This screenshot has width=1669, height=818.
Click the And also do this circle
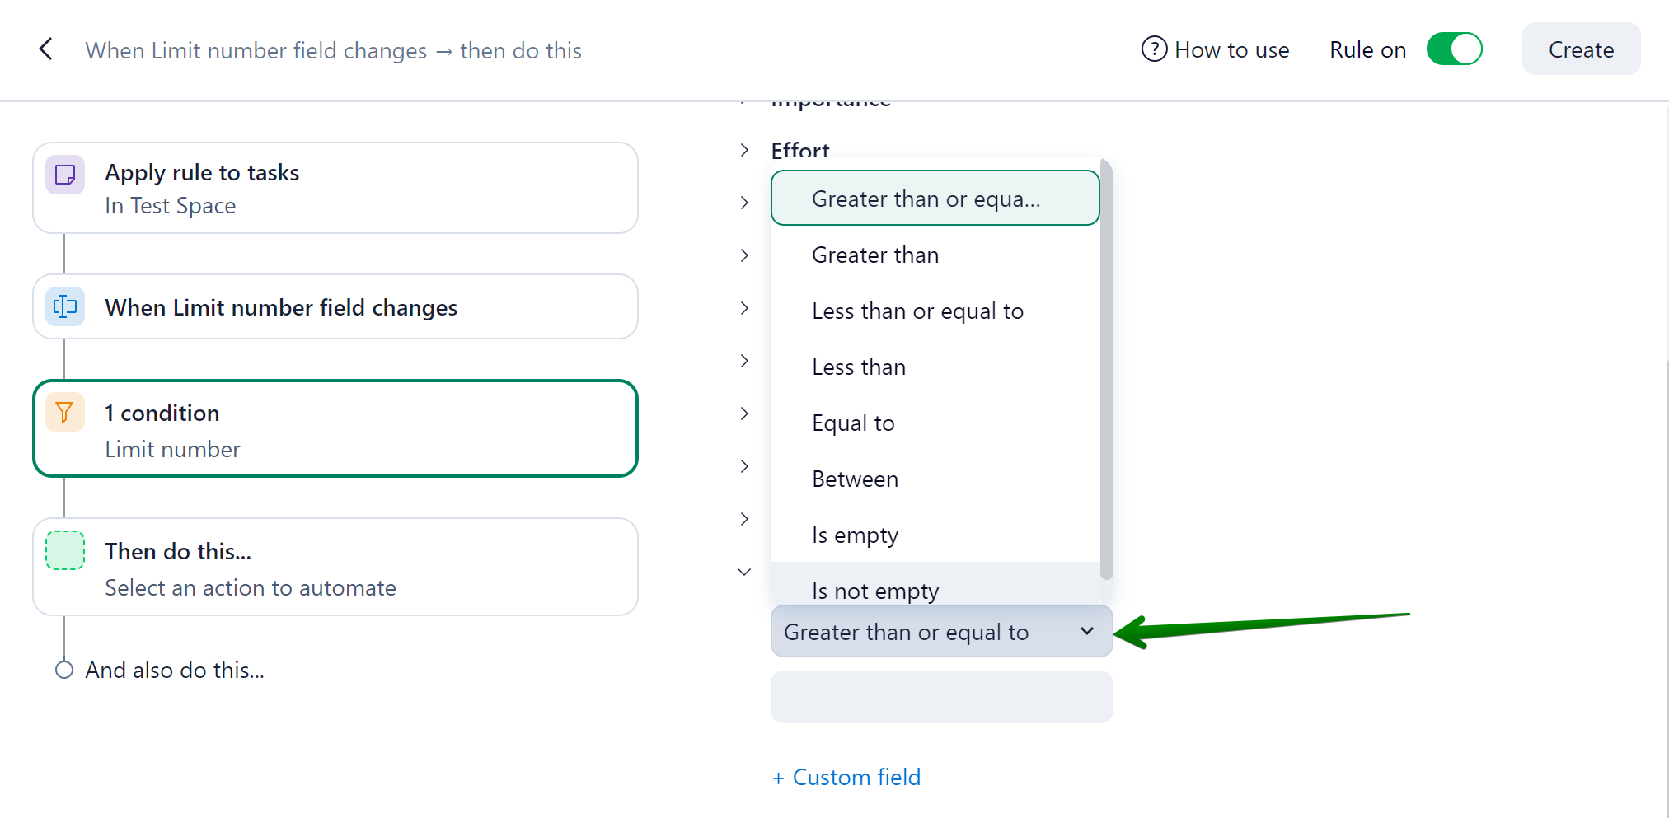click(64, 670)
